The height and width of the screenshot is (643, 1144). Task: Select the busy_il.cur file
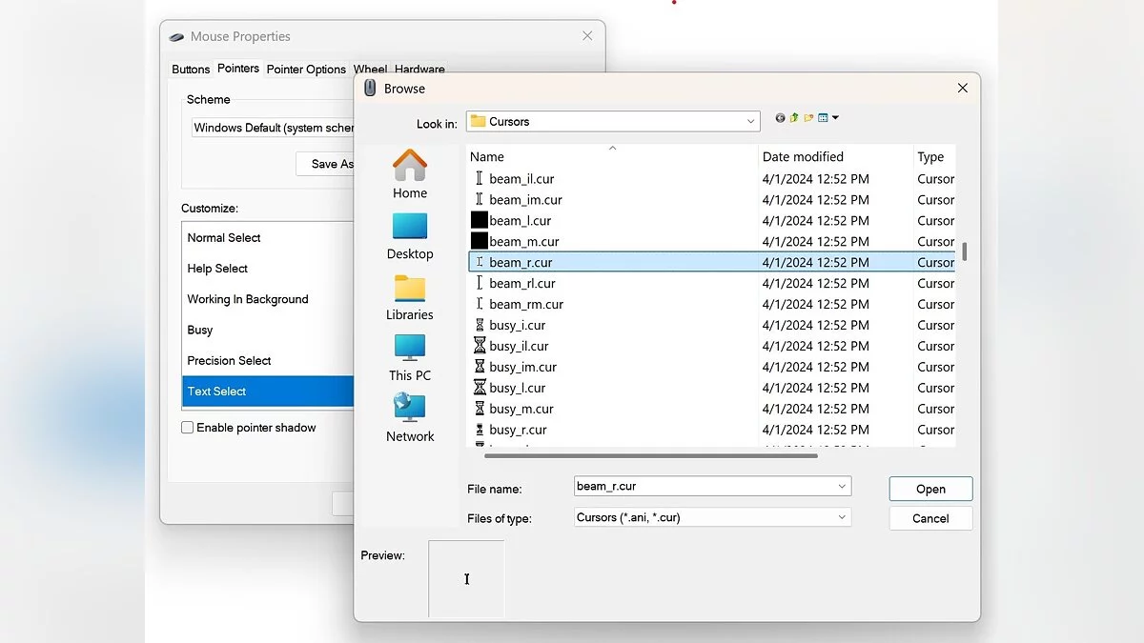(x=519, y=346)
